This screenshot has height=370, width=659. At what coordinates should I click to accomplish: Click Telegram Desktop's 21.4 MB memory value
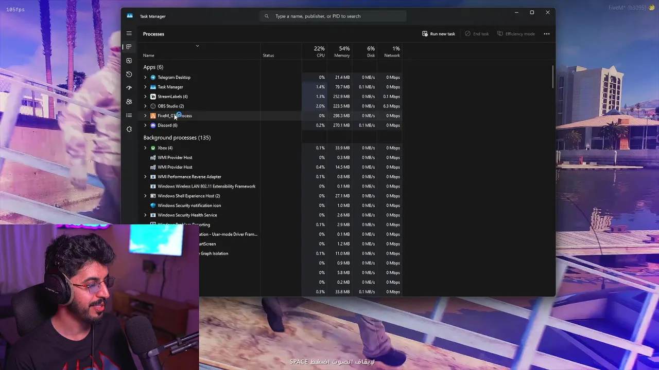342,77
